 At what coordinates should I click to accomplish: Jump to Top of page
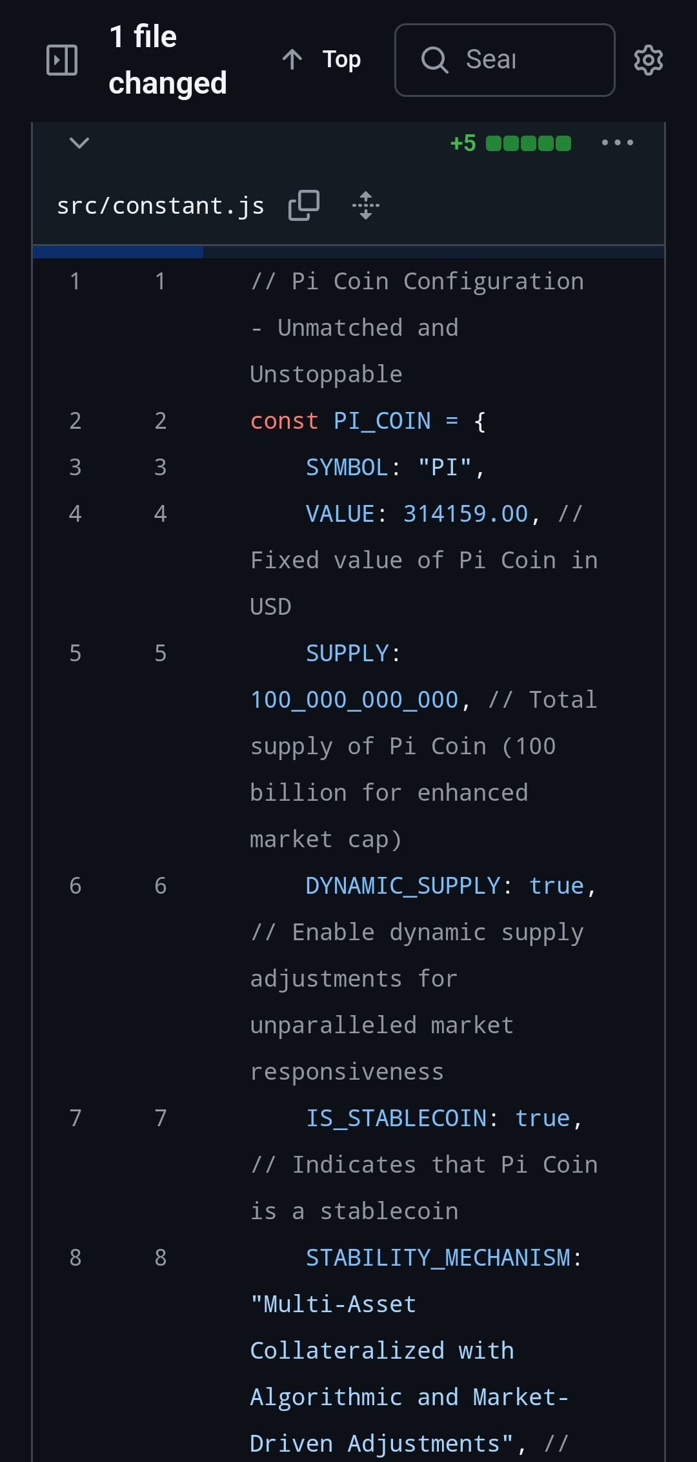[321, 59]
